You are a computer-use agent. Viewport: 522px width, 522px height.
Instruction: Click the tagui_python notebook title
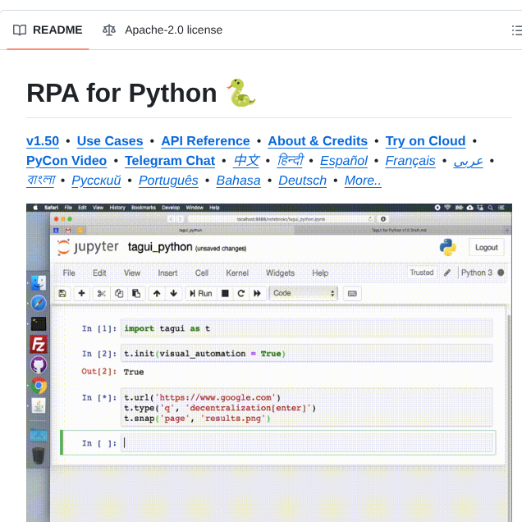point(160,247)
